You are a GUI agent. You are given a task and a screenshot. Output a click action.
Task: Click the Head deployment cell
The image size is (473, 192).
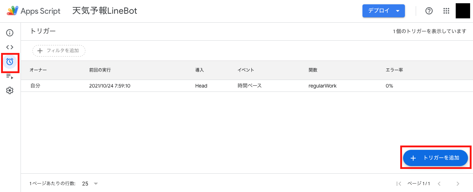pos(201,86)
